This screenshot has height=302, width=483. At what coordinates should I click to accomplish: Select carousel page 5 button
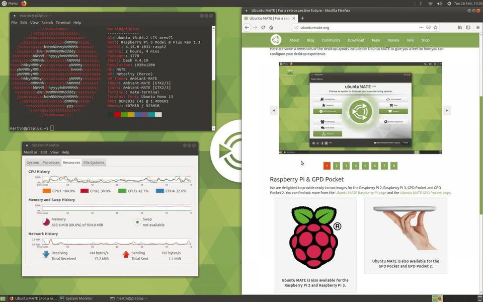365,166
